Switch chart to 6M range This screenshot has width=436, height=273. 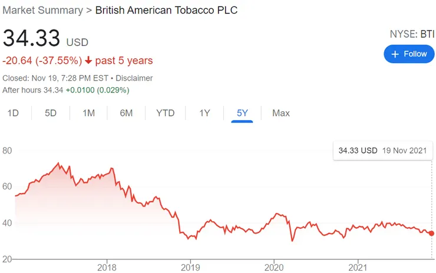(x=126, y=113)
